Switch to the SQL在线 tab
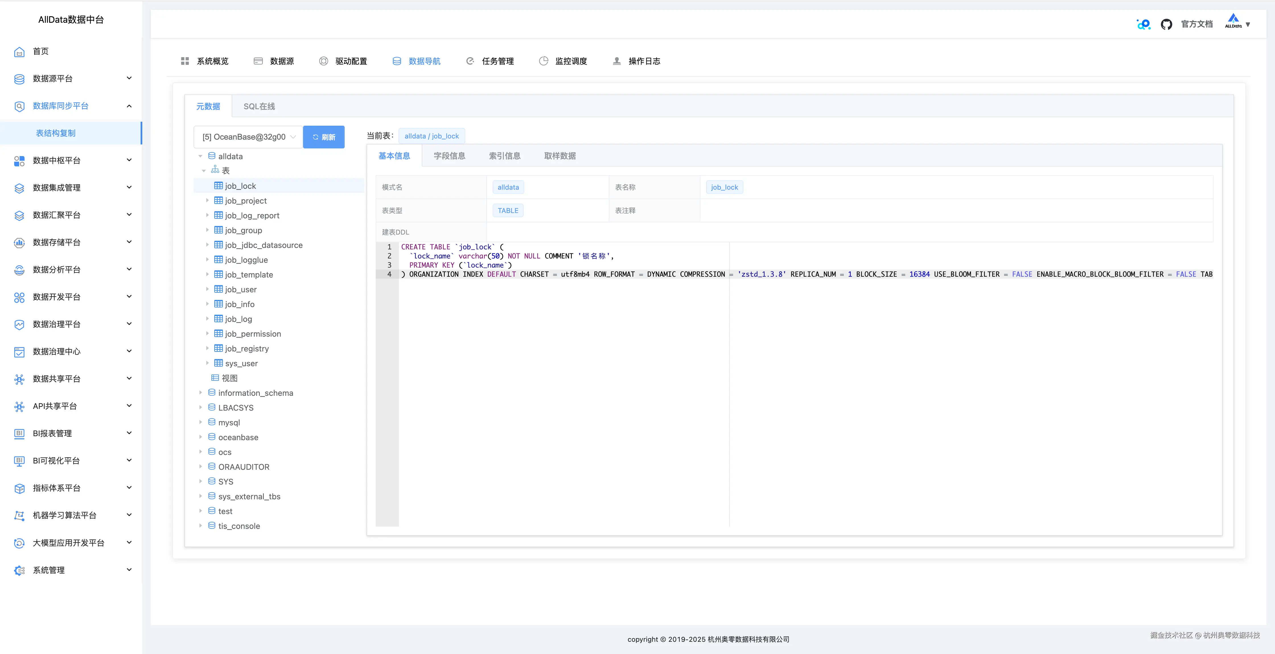1275x654 pixels. (259, 106)
